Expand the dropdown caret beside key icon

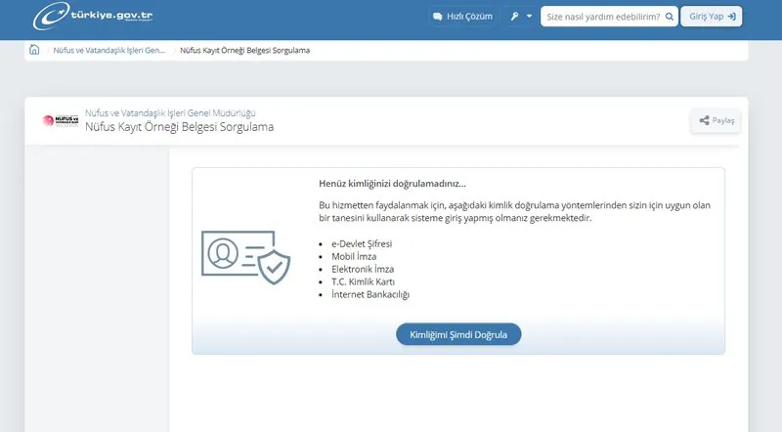(x=530, y=18)
